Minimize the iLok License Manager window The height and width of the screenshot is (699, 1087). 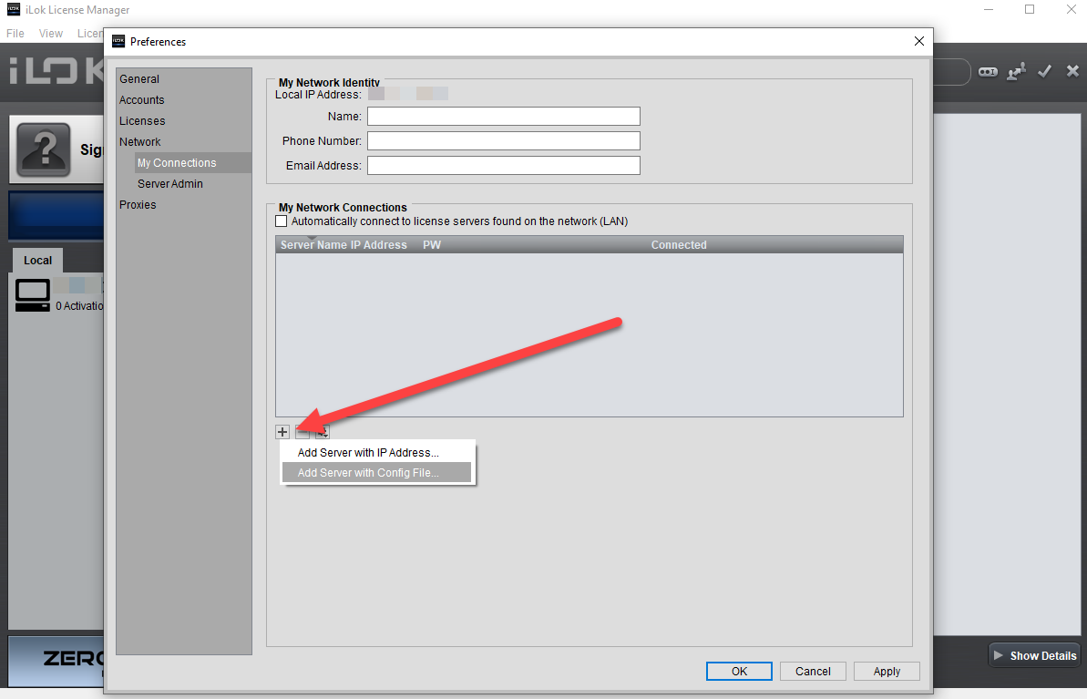[x=989, y=10]
